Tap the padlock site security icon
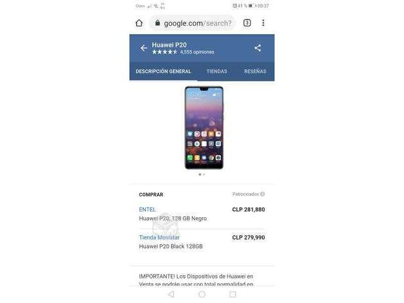 [x=157, y=23]
